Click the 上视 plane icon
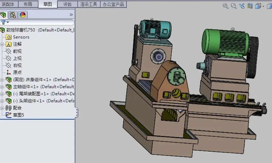 tap(8, 58)
